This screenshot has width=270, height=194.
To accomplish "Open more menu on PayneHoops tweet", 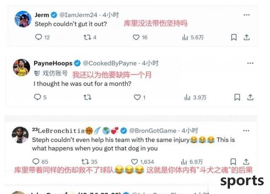I will point(250,63).
